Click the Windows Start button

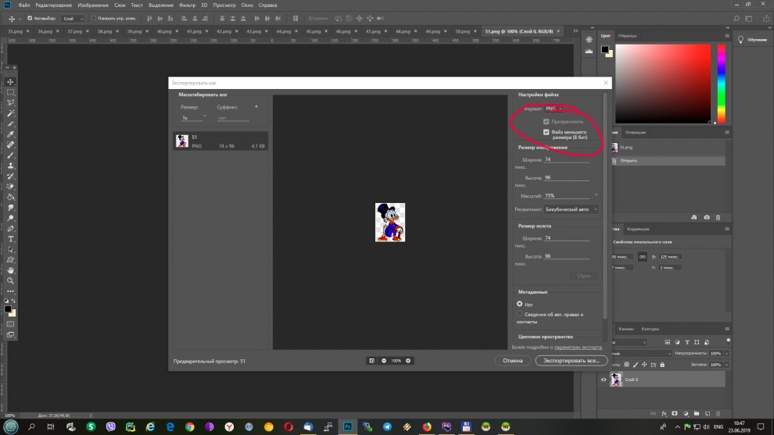[x=11, y=426]
